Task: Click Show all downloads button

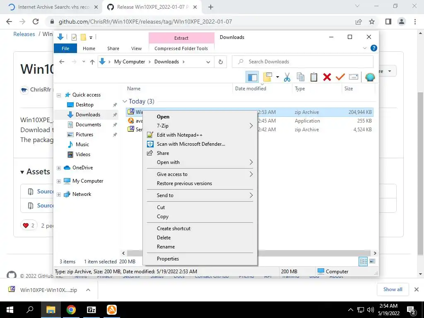Action: point(393,289)
